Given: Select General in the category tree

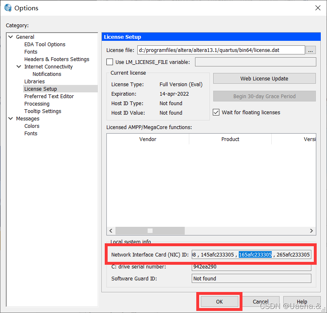Looking at the screenshot, I should [x=25, y=37].
